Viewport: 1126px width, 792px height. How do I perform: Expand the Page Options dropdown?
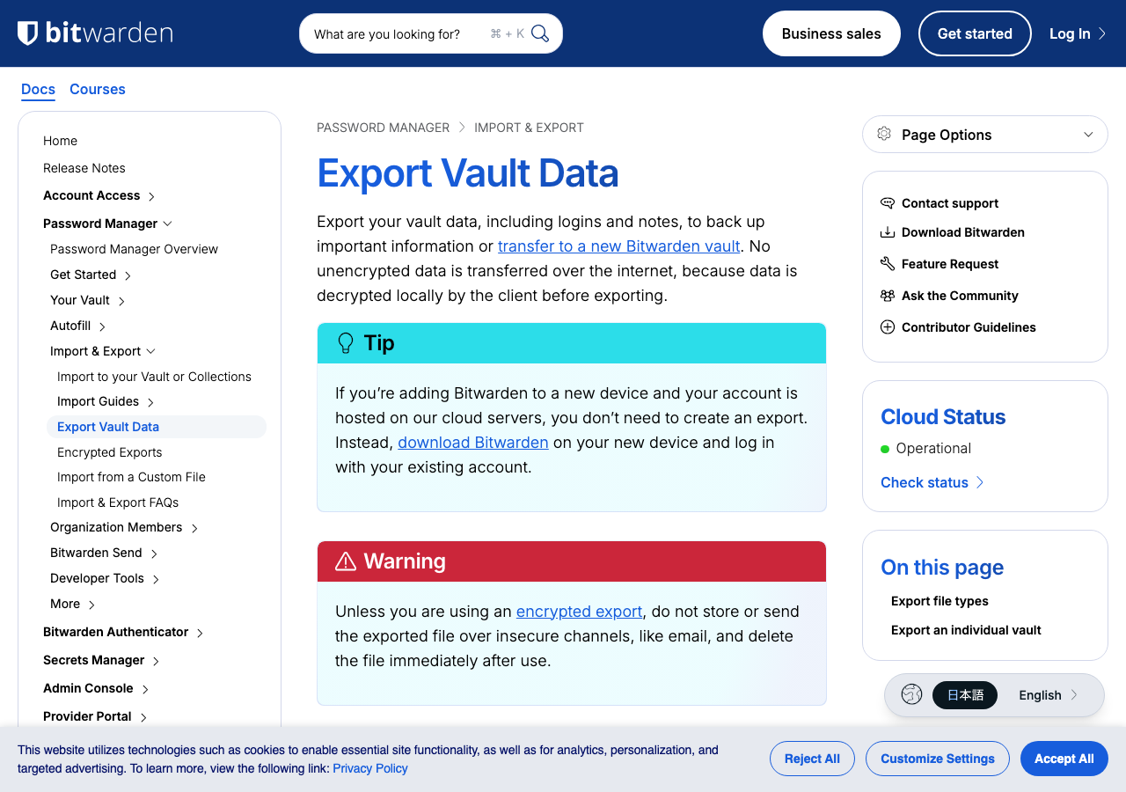pos(985,135)
